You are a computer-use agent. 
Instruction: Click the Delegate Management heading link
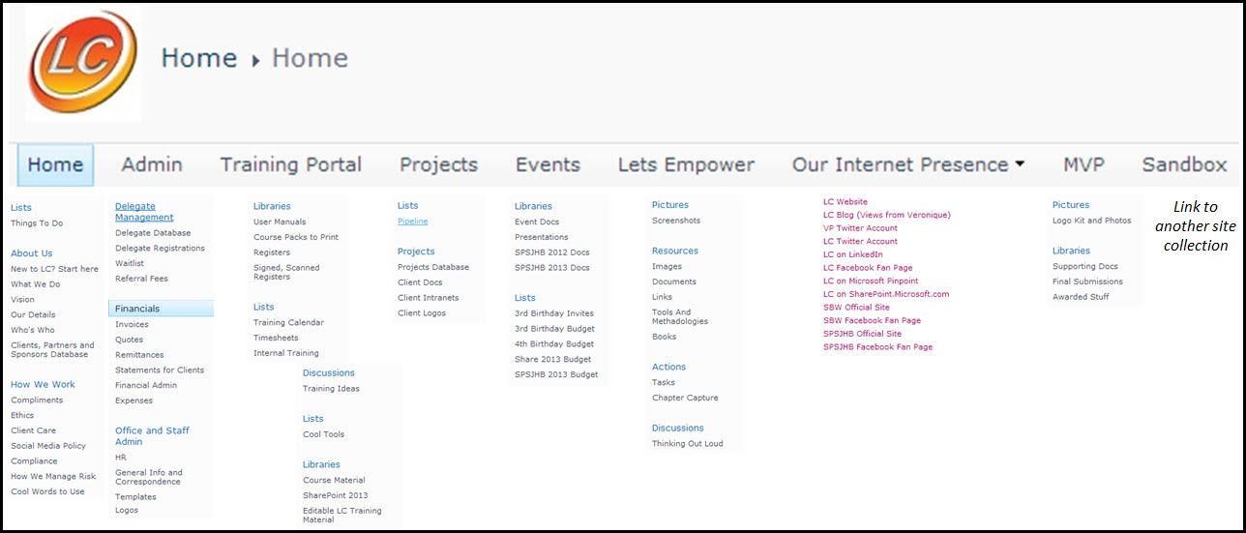(144, 212)
